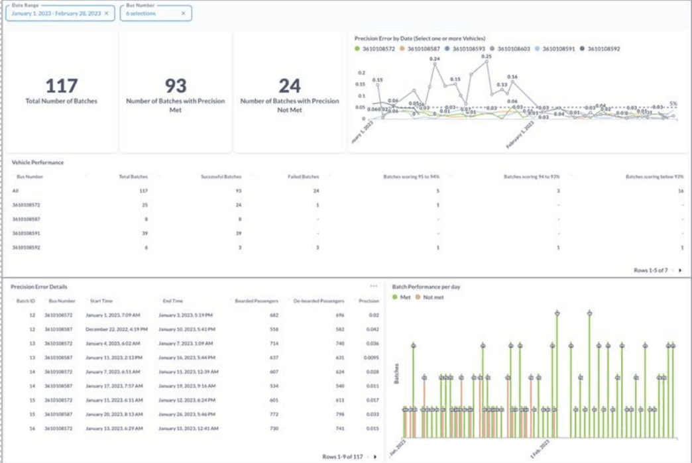Viewport: 692px width, 463px height.
Task: Go to next page of Vehicle Performance rows
Action: point(680,270)
